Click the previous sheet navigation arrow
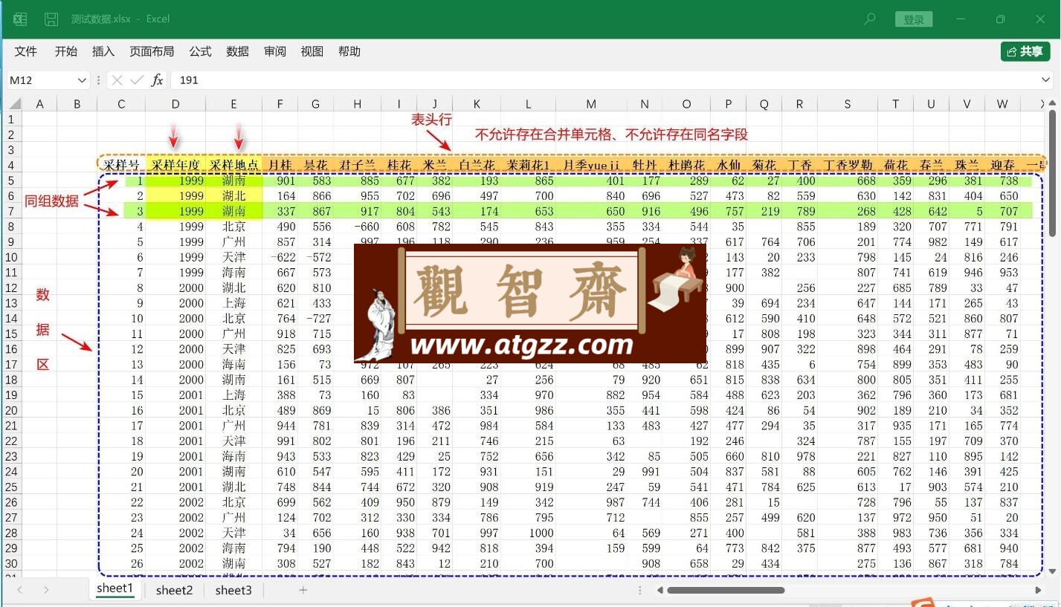1061x607 pixels. (20, 590)
